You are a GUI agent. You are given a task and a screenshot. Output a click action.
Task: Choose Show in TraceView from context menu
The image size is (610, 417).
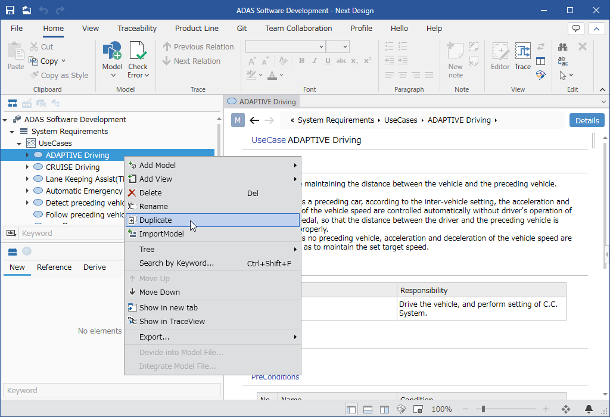[213, 321]
